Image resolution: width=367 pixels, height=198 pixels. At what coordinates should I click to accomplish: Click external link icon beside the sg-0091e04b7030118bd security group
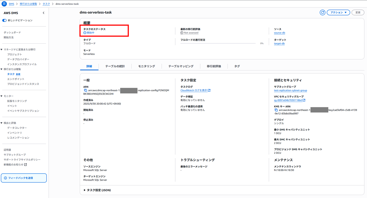click(x=304, y=100)
